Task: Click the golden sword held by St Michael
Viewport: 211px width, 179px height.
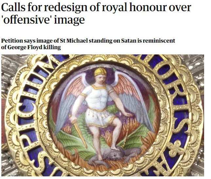Action: point(79,131)
